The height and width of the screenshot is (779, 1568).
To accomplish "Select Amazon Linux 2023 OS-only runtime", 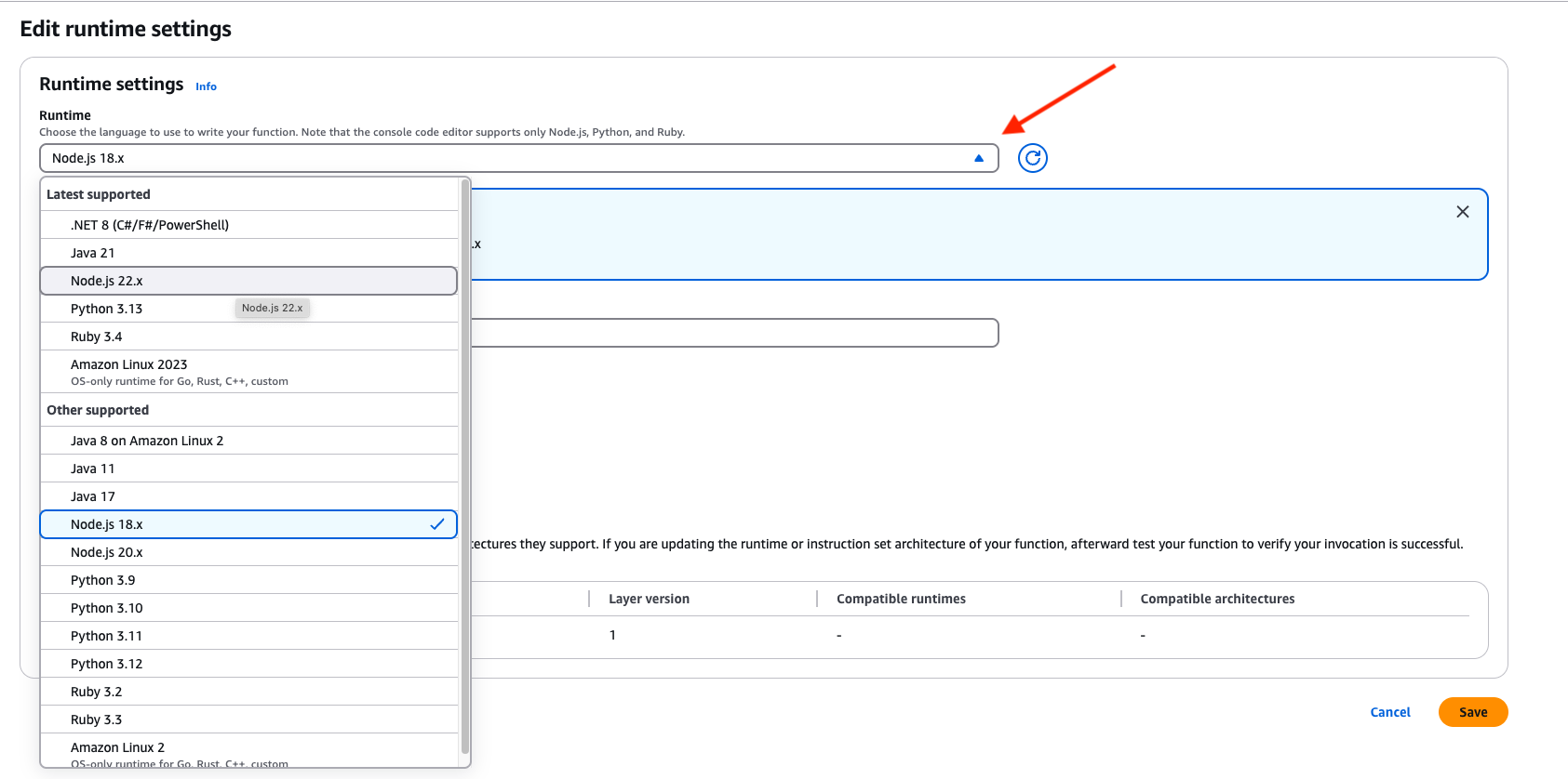I will click(249, 372).
